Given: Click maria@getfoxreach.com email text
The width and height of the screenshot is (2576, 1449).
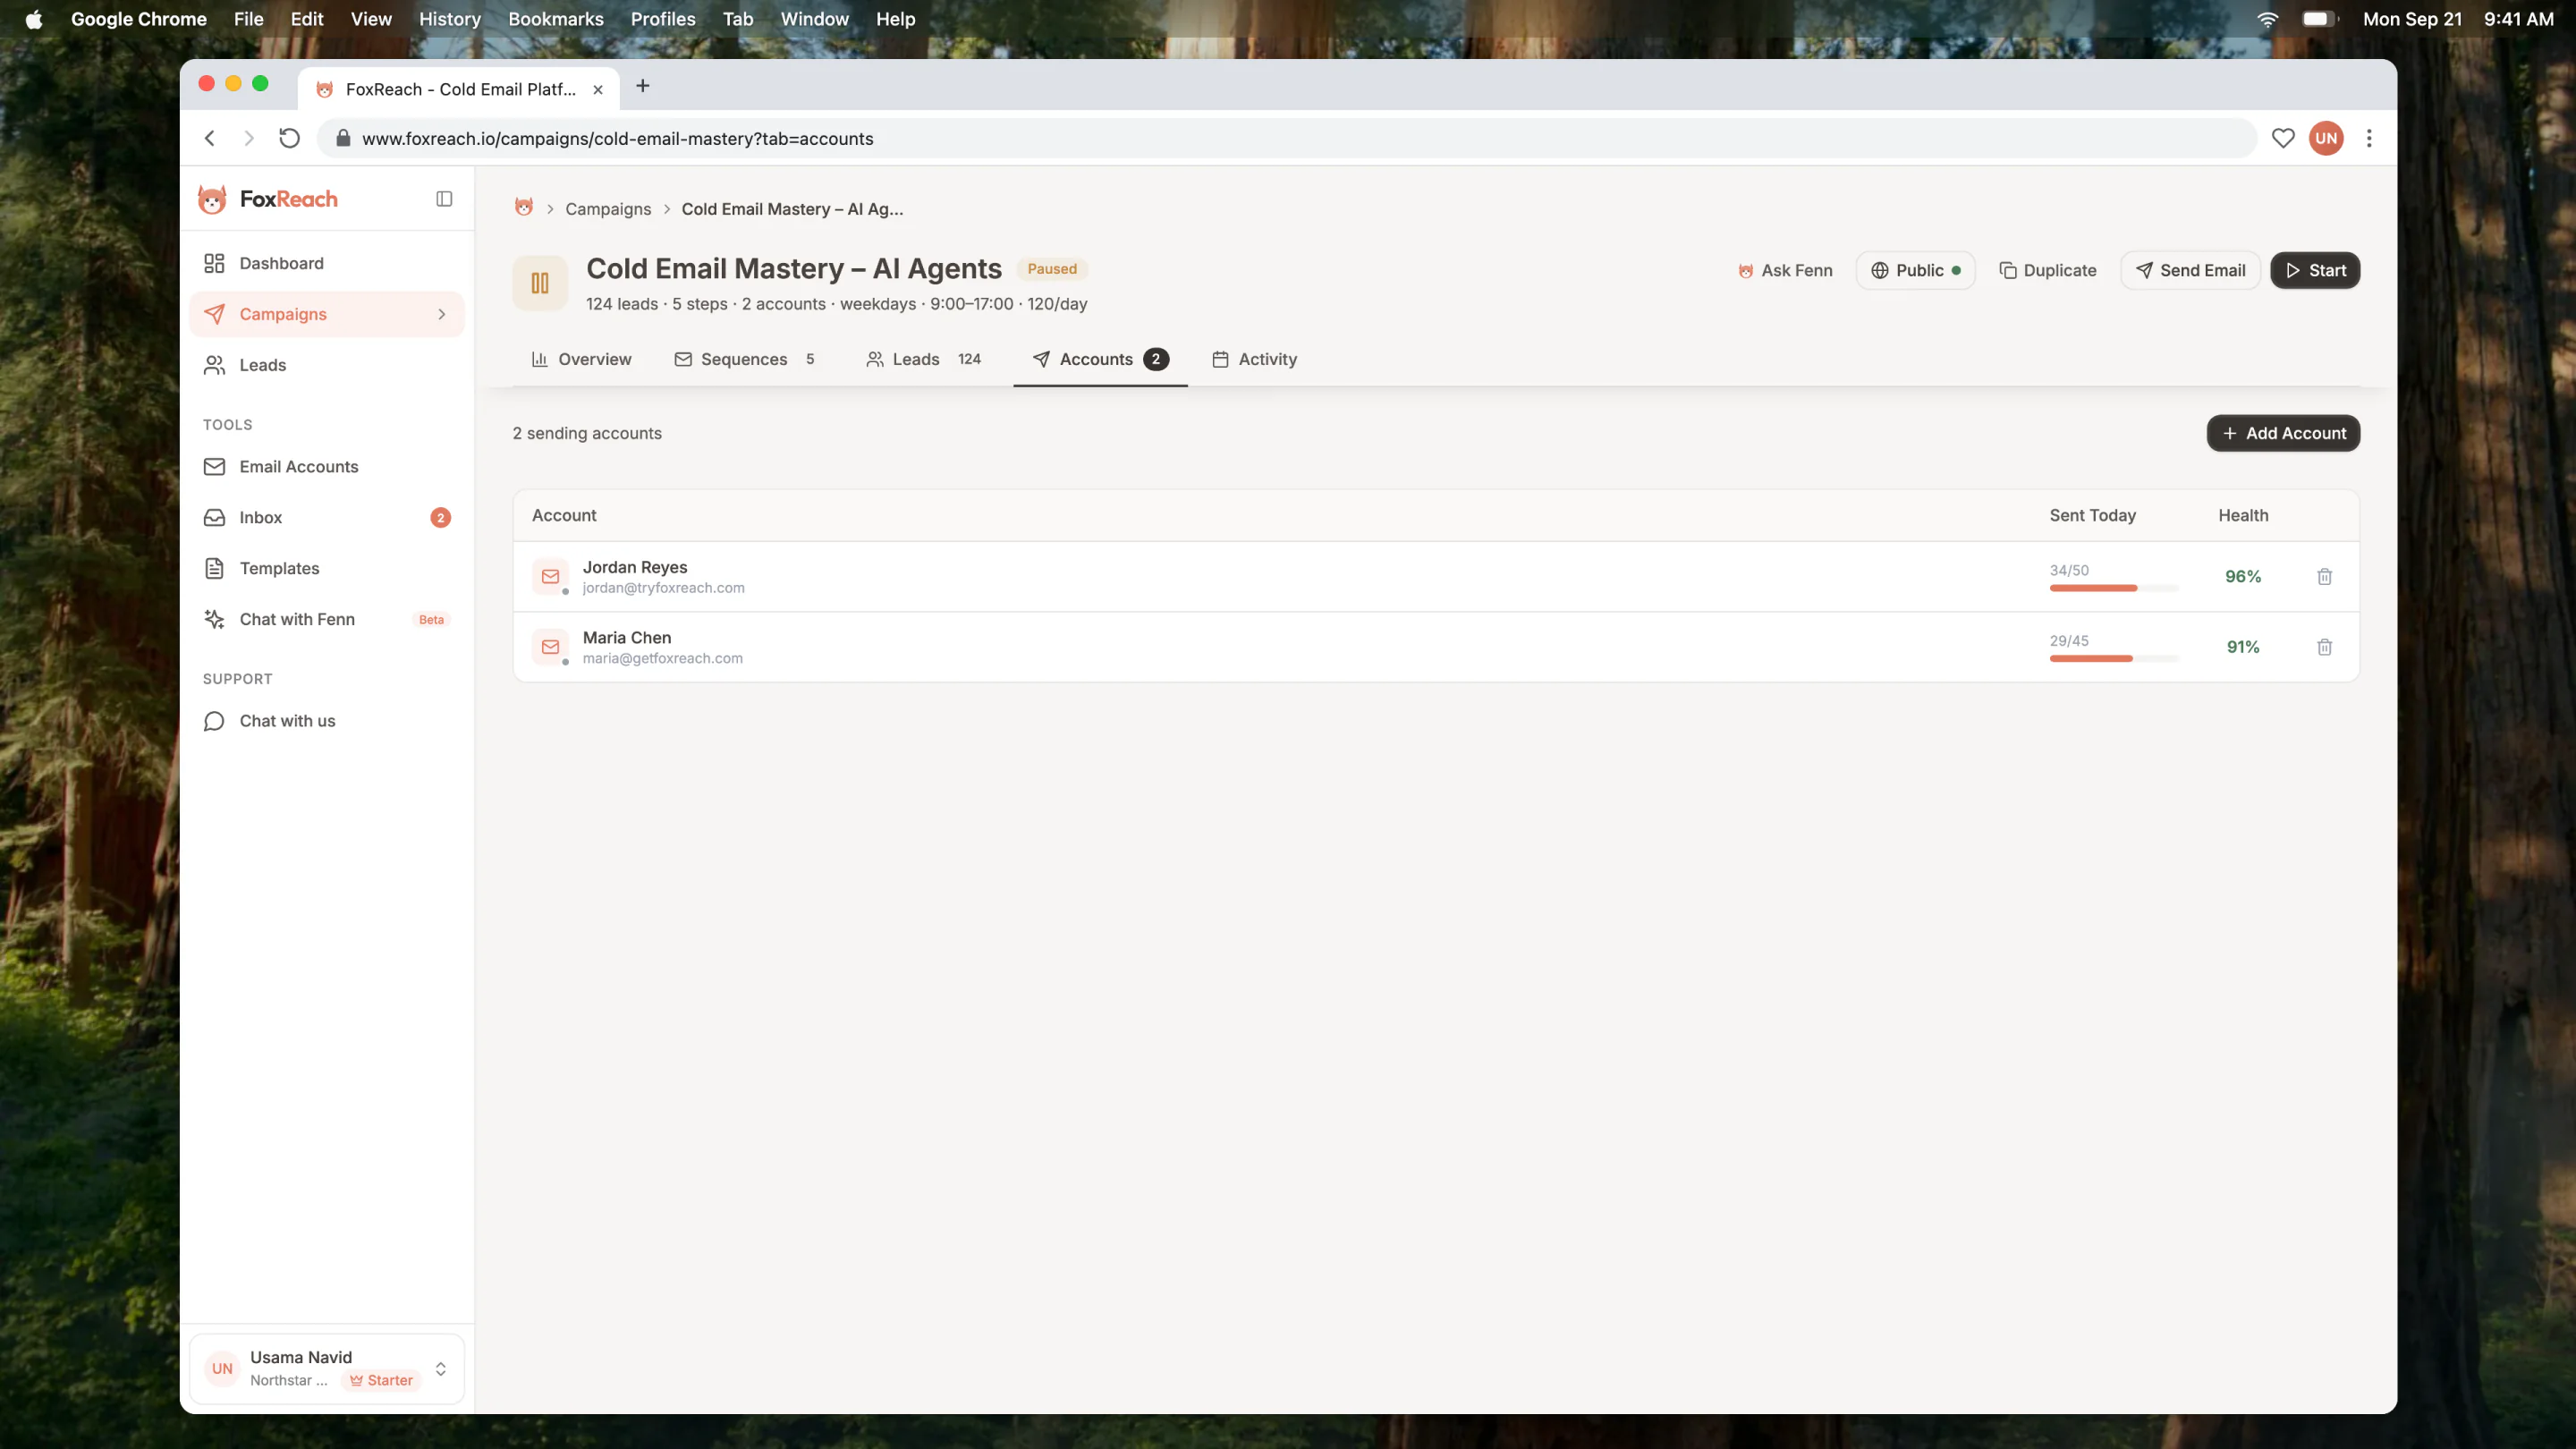Looking at the screenshot, I should tap(662, 658).
